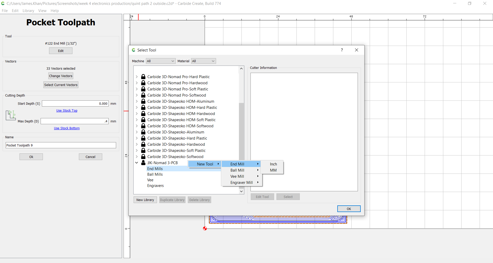493x263 pixels.
Task: Click the help question mark in Select Tool dialog
Action: click(342, 50)
